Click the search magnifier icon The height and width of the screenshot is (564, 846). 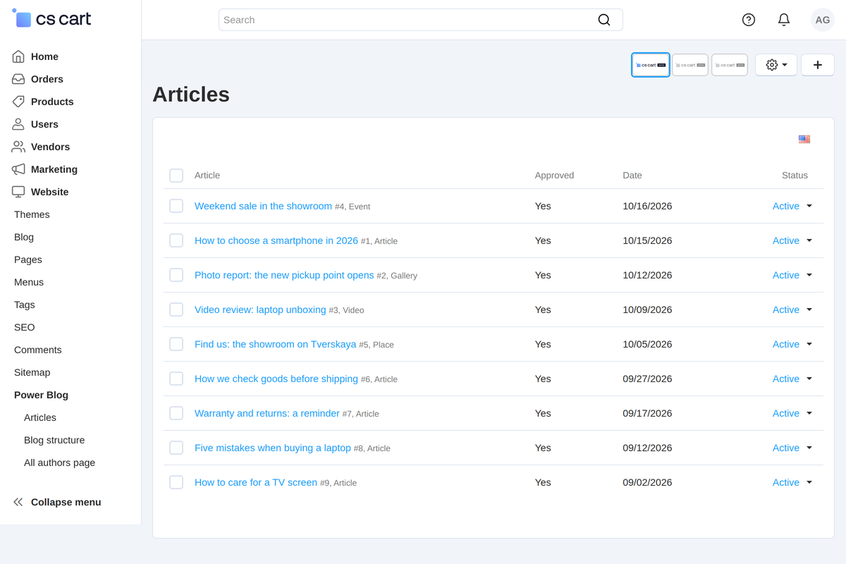604,20
